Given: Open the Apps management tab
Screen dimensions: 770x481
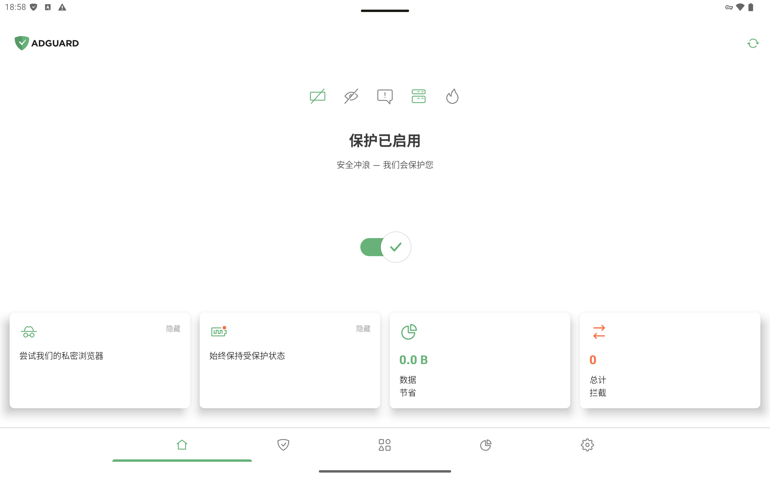Looking at the screenshot, I should click(x=385, y=445).
